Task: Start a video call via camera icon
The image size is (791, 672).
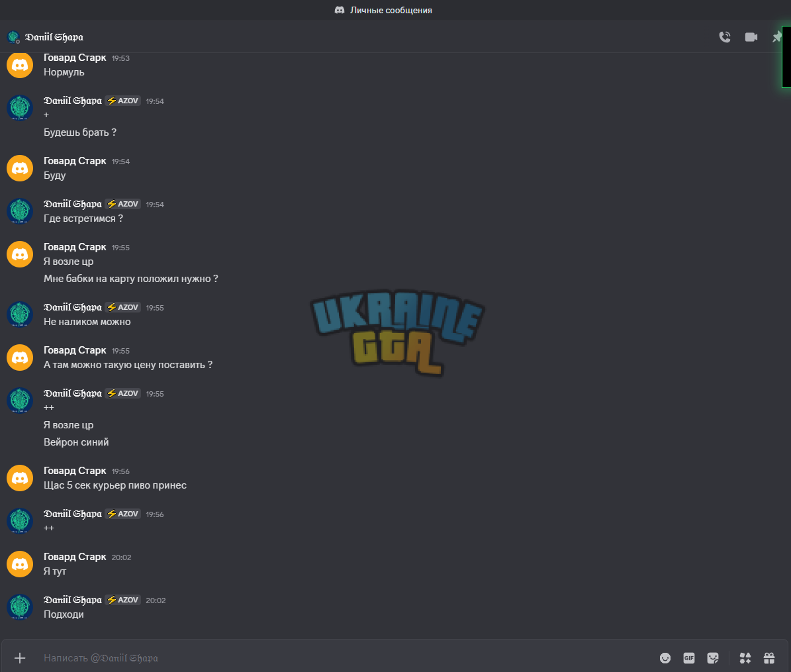Action: coord(751,37)
